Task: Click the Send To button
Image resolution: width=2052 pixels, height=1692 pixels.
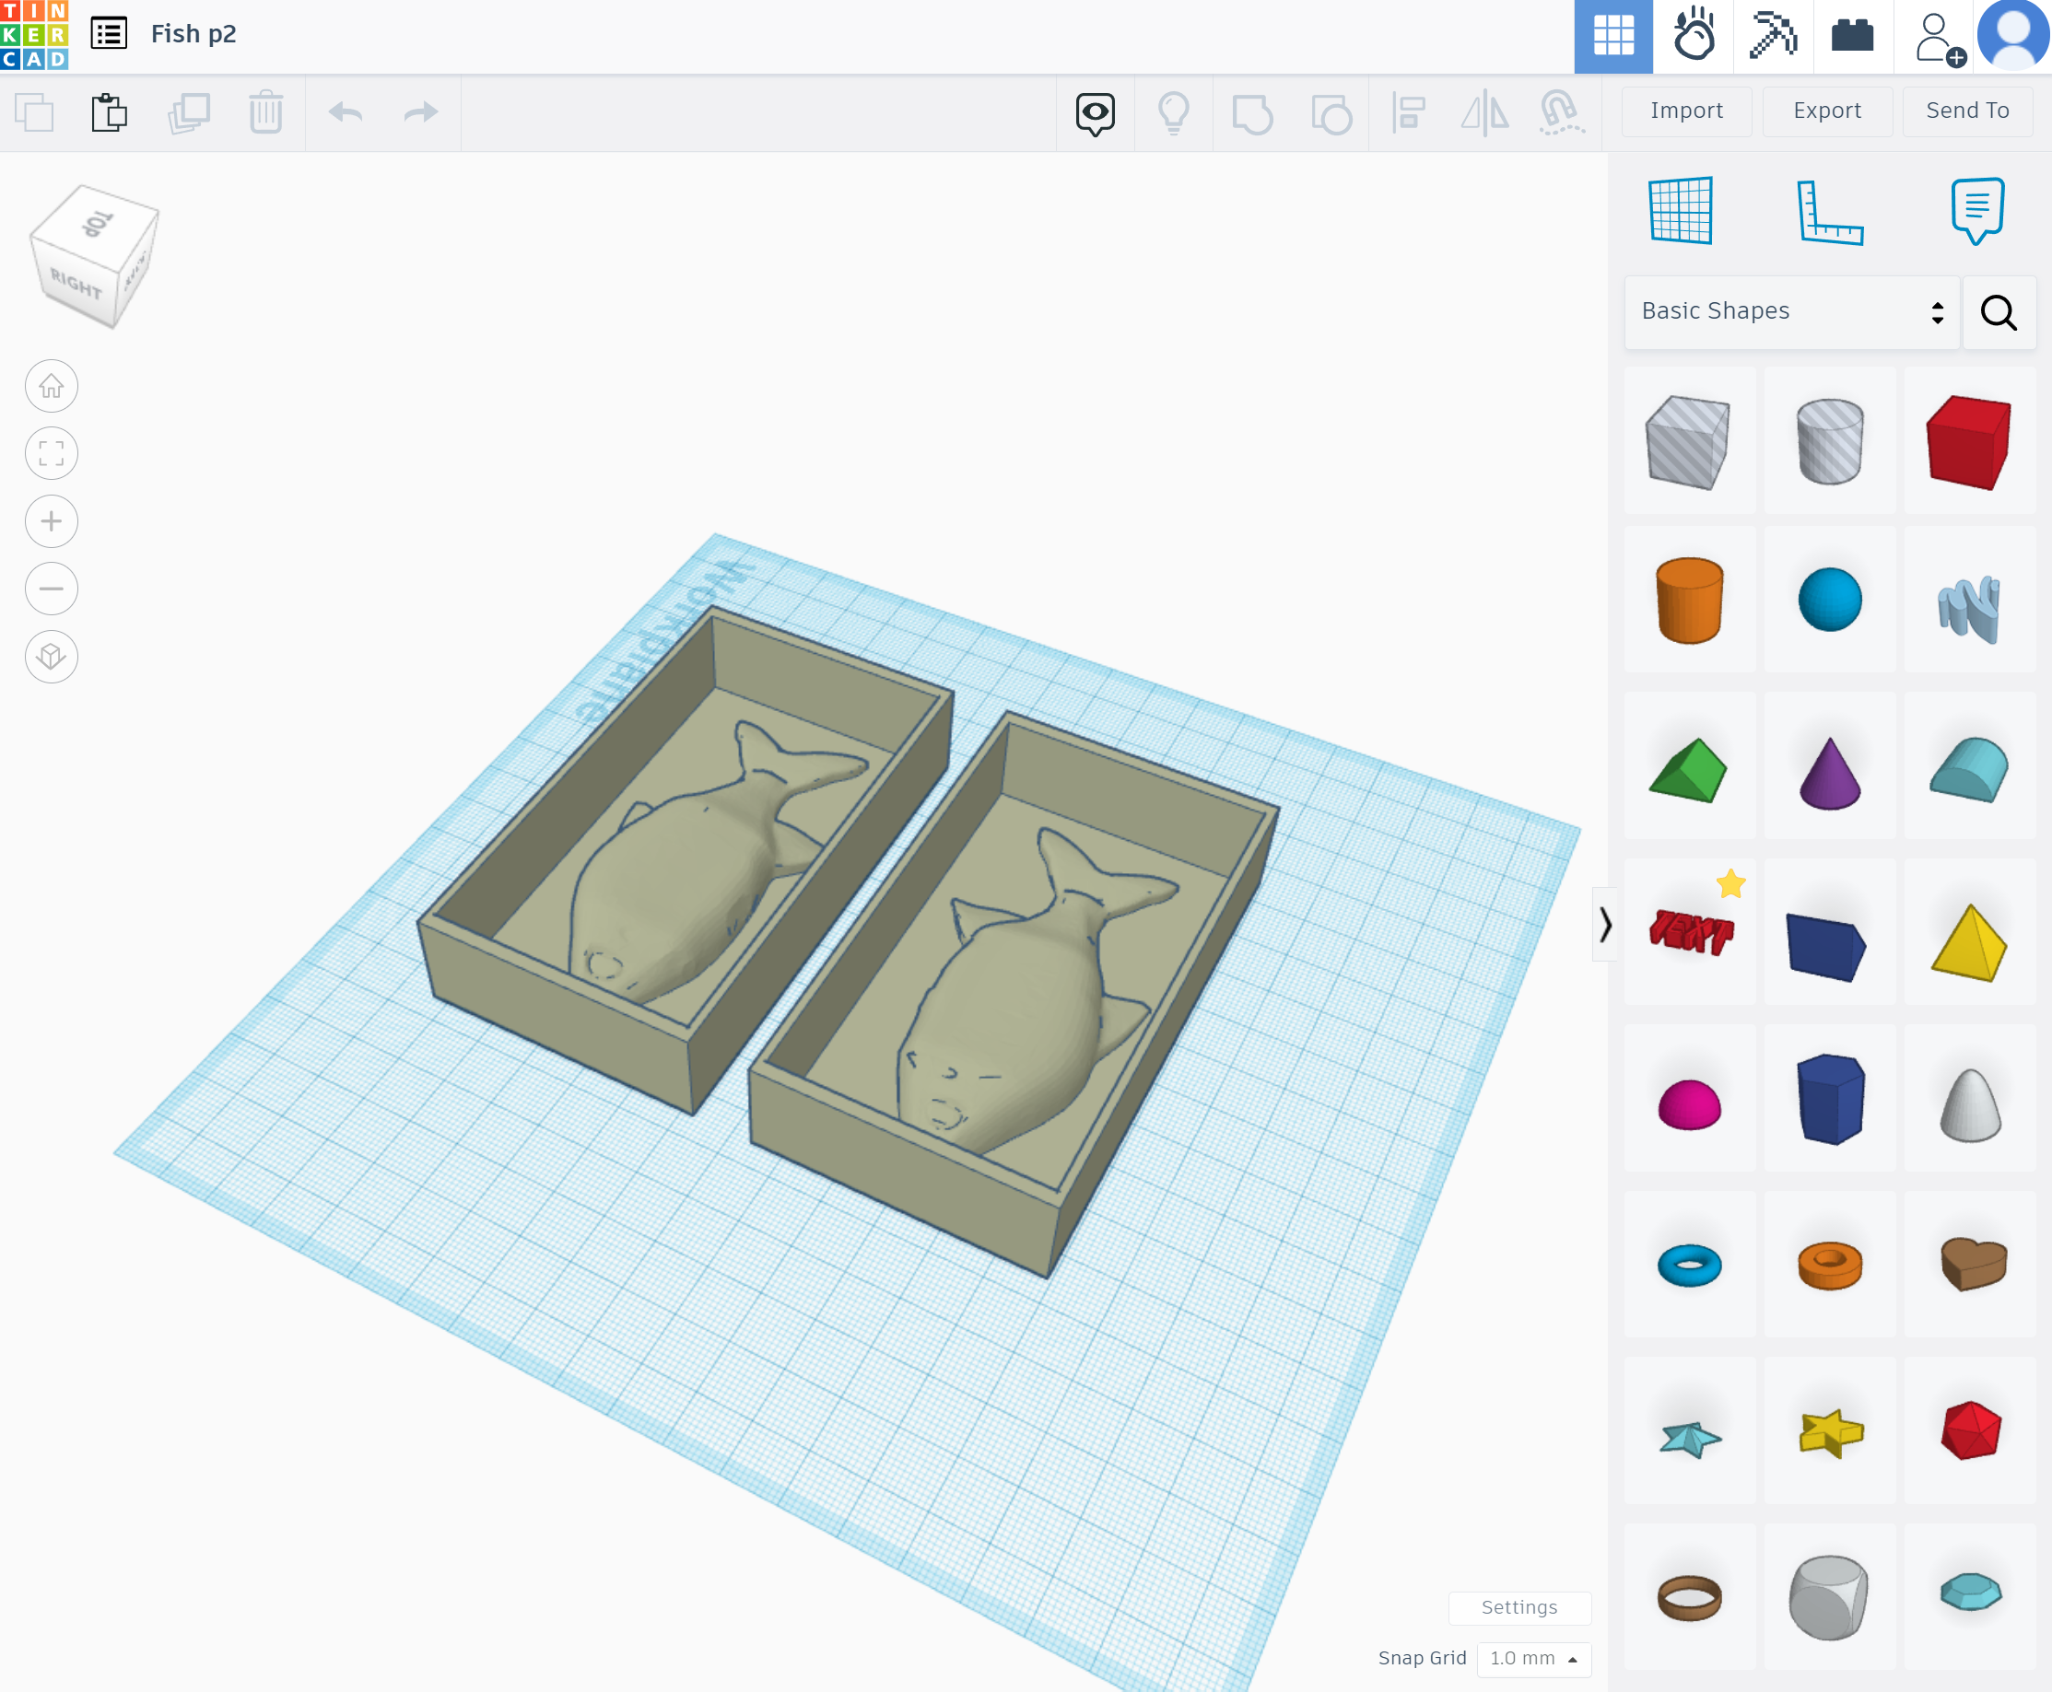Action: tap(1967, 111)
